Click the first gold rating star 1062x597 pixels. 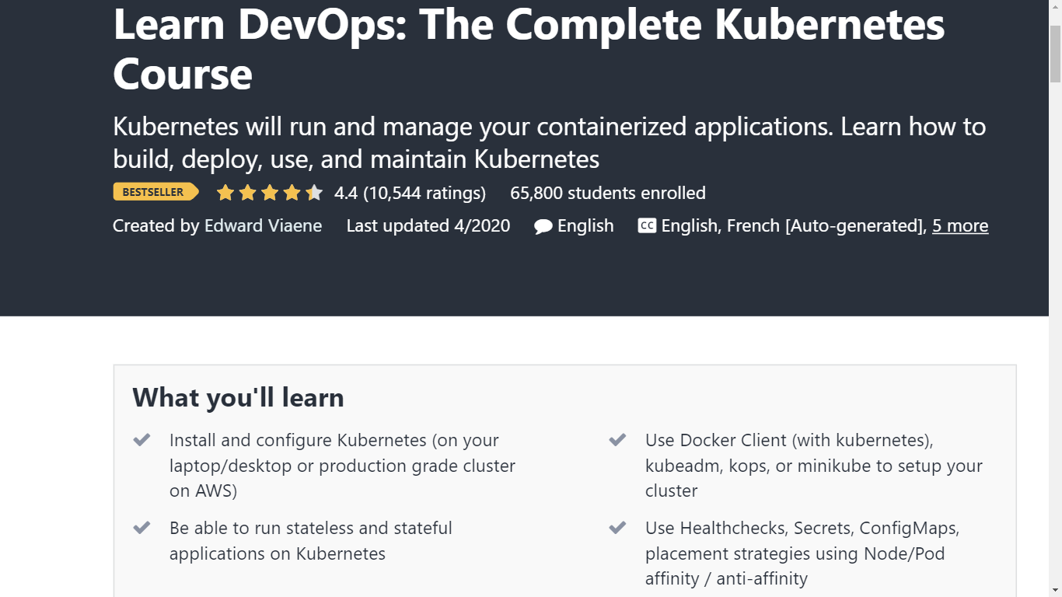(x=225, y=193)
